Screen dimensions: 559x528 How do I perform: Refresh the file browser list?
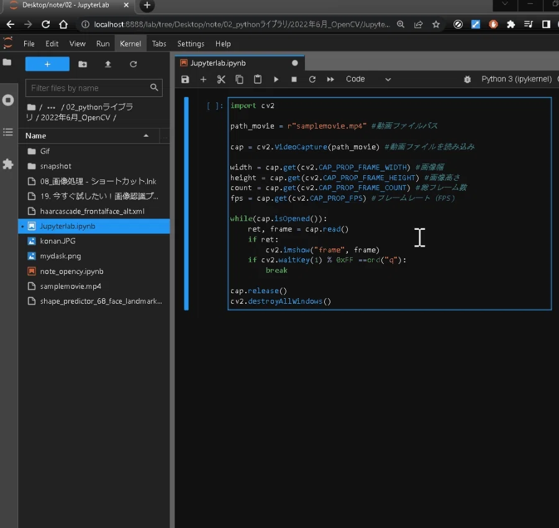pos(134,64)
